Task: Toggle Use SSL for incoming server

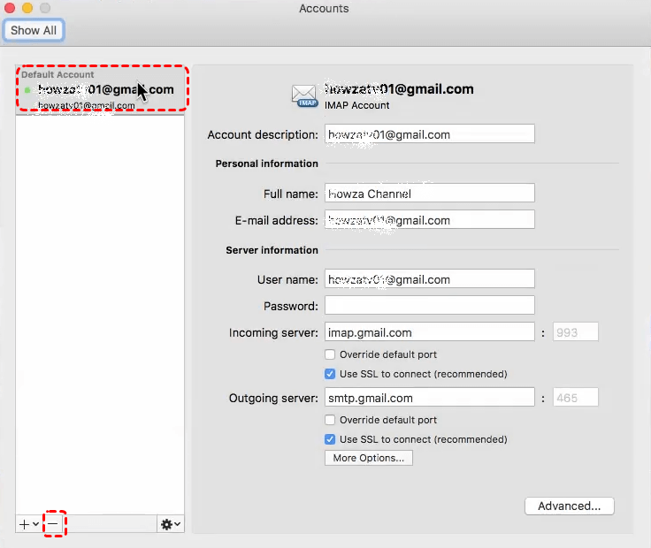Action: (x=330, y=374)
